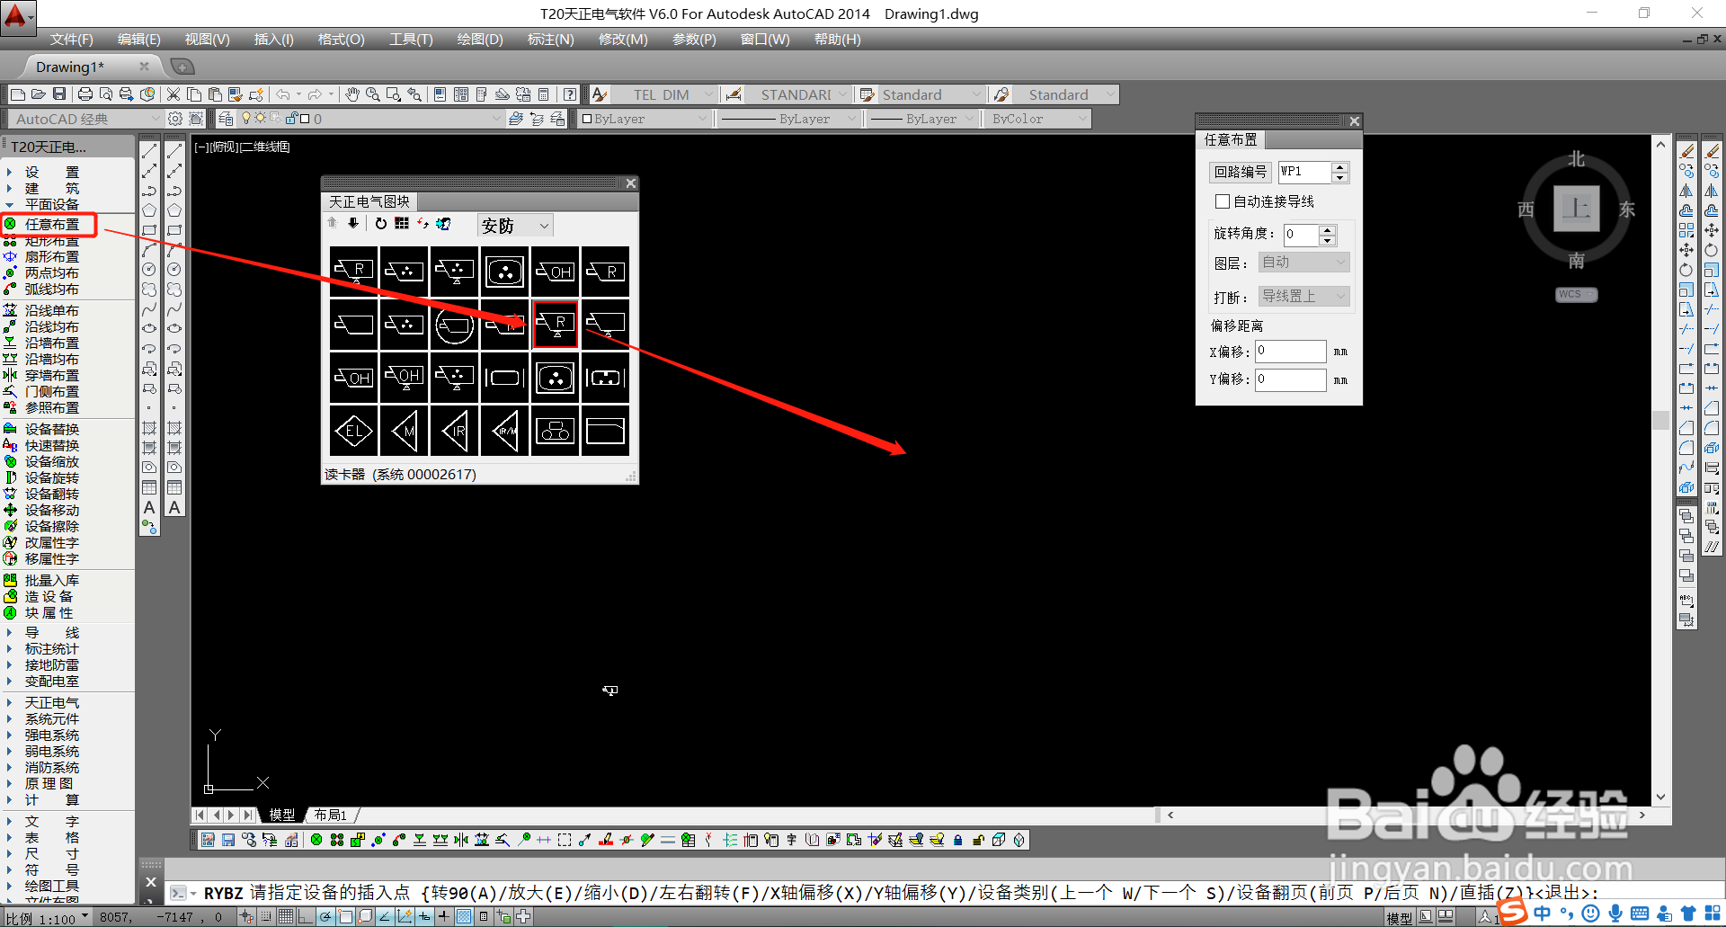The width and height of the screenshot is (1726, 927).
Task: Open the AutoCAD 经典 workspace dropdown
Action: (85, 119)
